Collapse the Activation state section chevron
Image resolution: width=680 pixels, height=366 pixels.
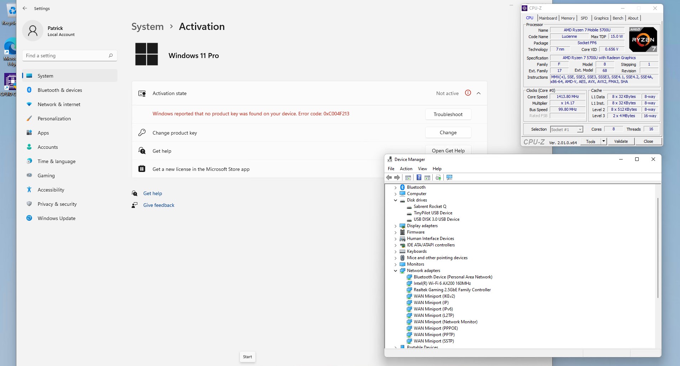479,93
